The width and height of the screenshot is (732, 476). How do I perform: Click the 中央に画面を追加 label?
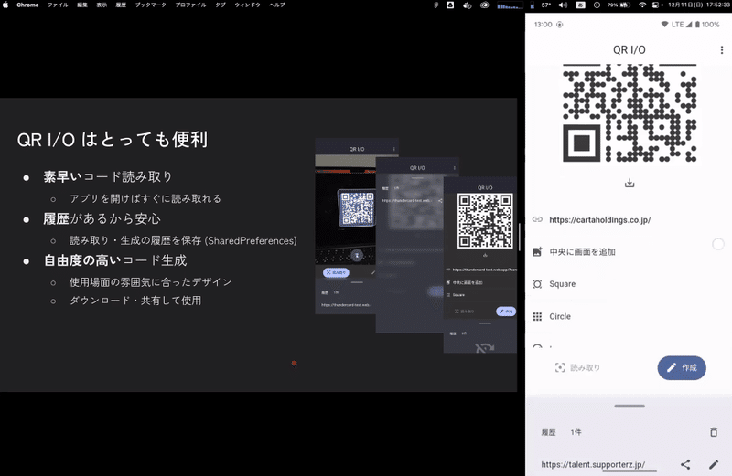point(582,252)
